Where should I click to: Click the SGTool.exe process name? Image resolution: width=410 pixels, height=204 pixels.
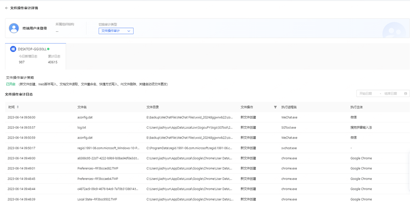289,127
